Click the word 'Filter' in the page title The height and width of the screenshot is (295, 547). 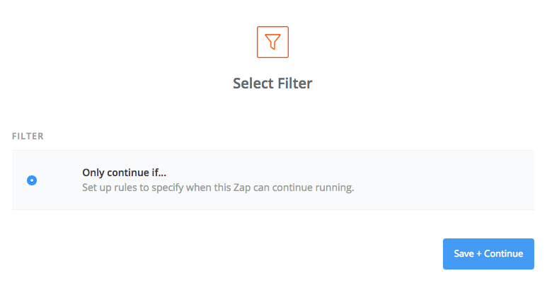tap(295, 83)
